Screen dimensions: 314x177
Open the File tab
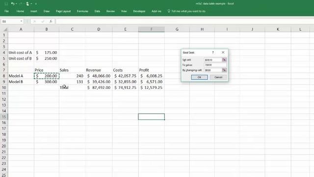(6, 11)
